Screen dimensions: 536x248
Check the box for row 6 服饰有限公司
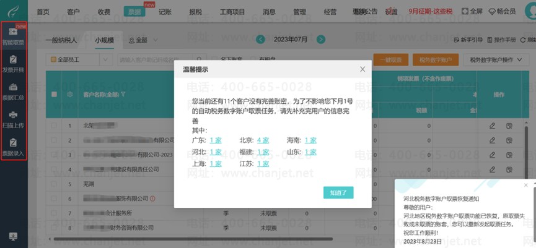point(54,199)
